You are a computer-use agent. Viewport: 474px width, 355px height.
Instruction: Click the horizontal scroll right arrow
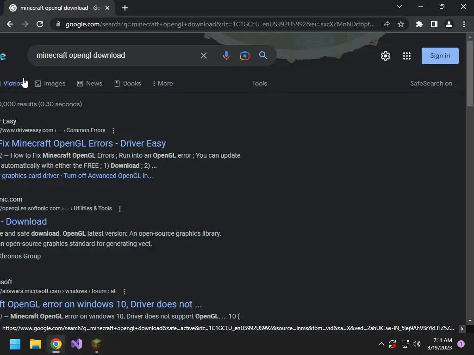(x=462, y=329)
